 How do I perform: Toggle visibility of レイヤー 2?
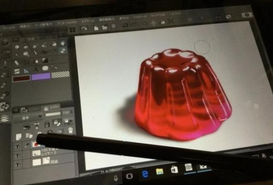(17, 155)
